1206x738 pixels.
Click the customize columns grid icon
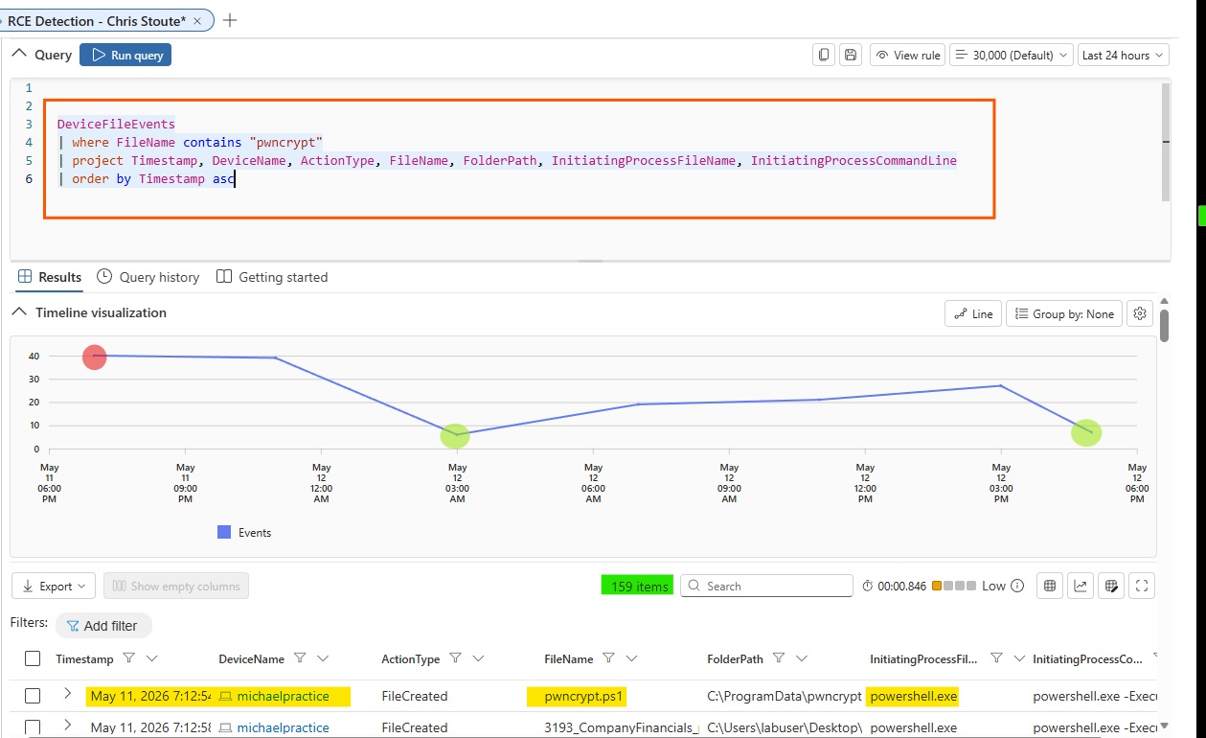1050,586
